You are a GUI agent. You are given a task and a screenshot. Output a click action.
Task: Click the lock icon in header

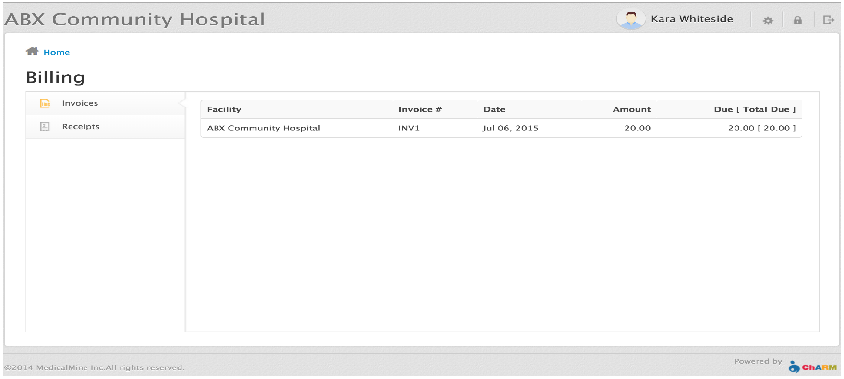tap(797, 20)
